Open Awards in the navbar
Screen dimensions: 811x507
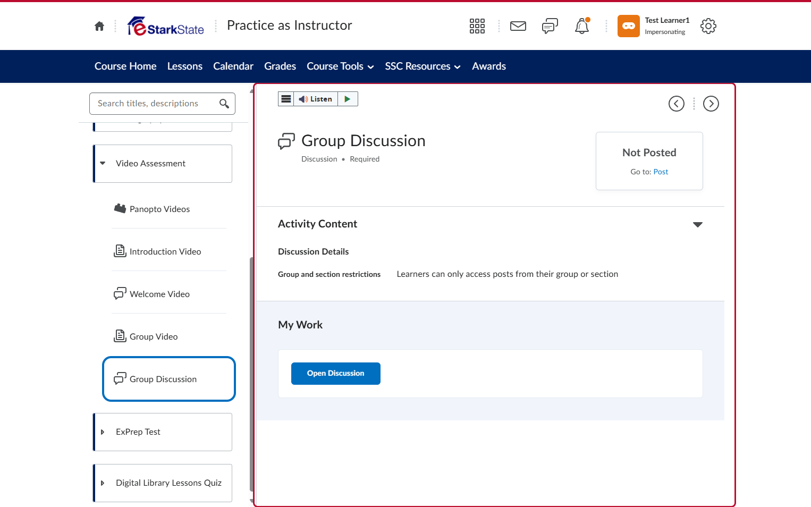[x=489, y=66]
